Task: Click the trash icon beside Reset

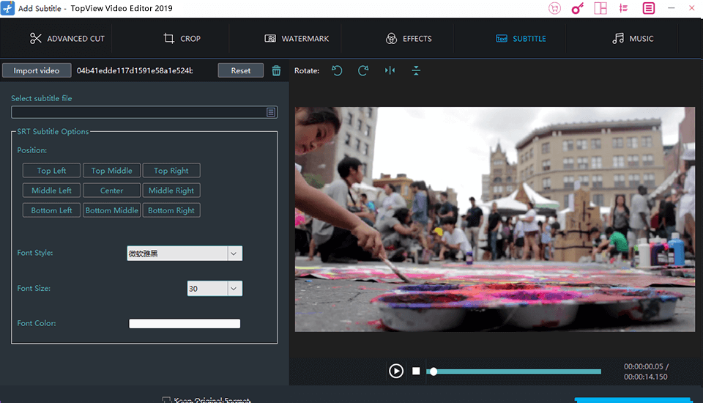Action: tap(276, 71)
